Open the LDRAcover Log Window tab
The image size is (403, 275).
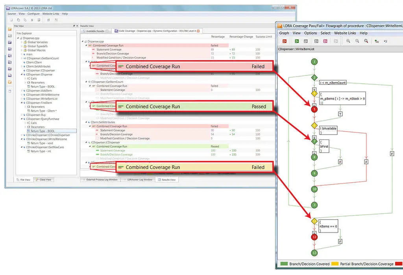pos(139,180)
